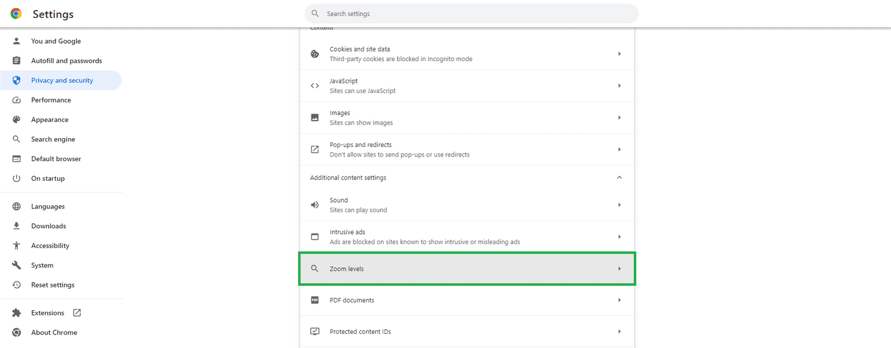891x348 pixels.
Task: Open the About Chrome page
Action: pos(54,332)
